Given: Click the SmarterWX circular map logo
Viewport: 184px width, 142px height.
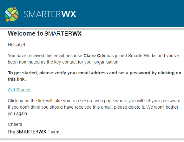Looking at the screenshot, I should coord(11,14).
